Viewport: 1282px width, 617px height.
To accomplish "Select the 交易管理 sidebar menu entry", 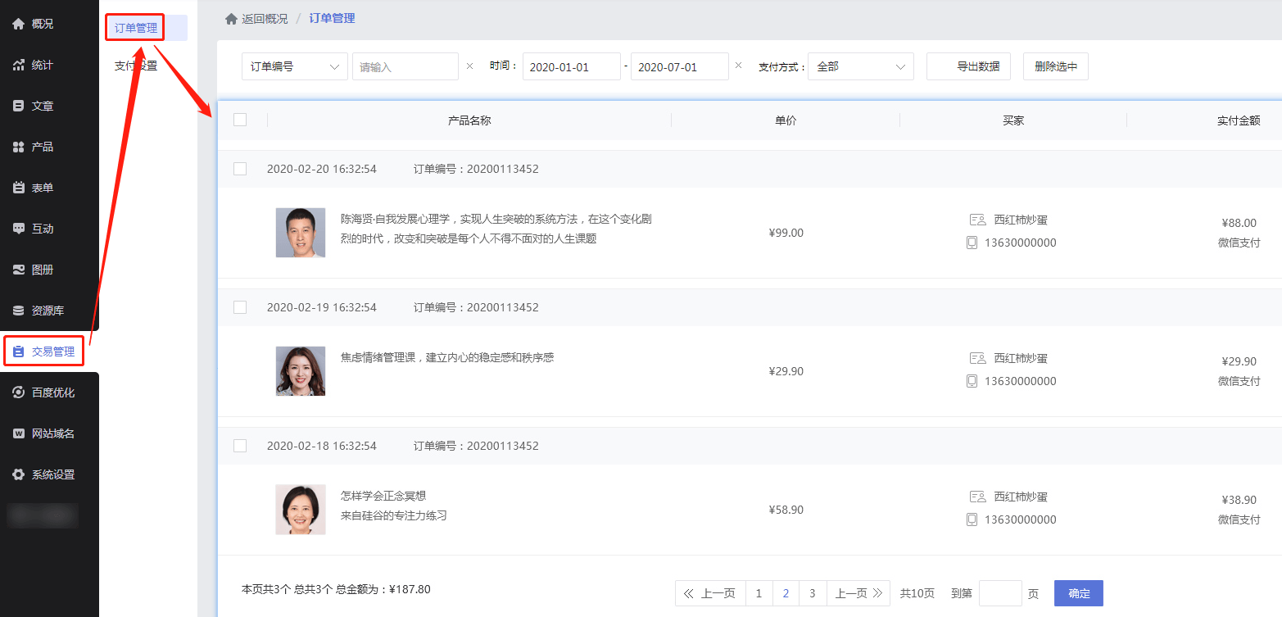I will point(45,351).
